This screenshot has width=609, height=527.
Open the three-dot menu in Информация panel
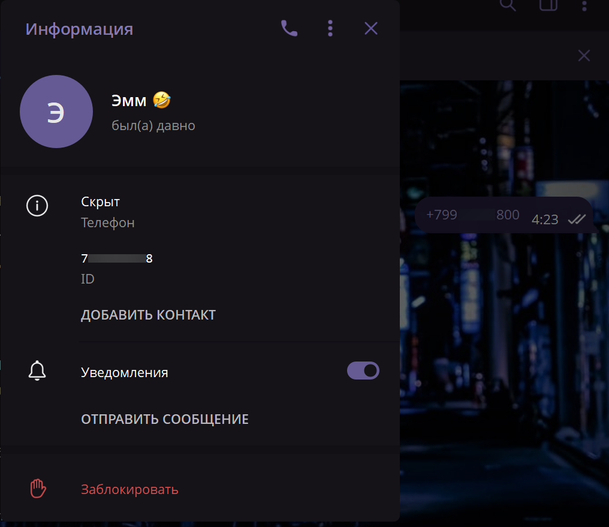click(x=330, y=28)
